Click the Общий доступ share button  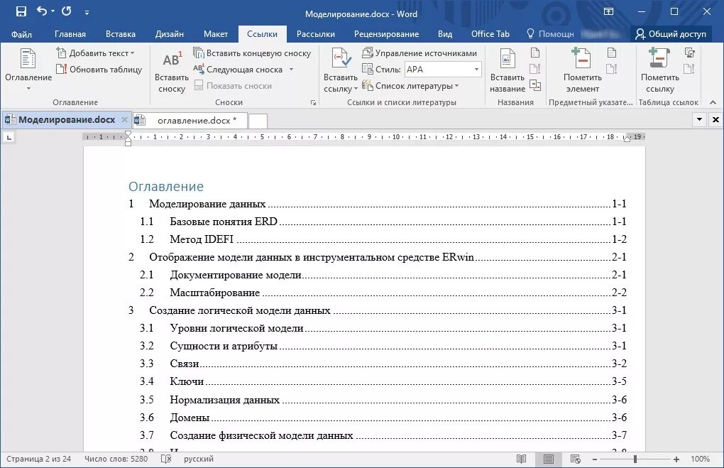click(671, 34)
